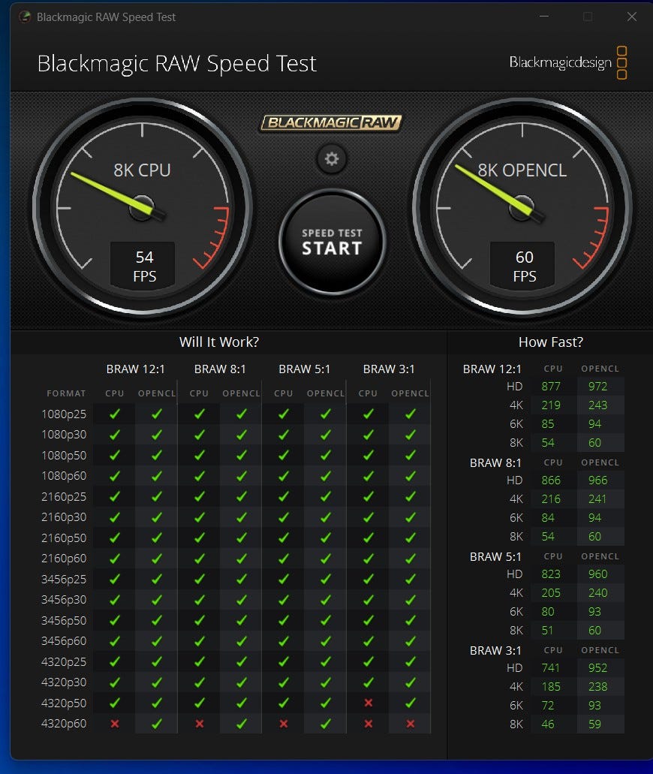Click BRAW 5:1 HD CPU value 823
This screenshot has width=653, height=774.
point(551,574)
